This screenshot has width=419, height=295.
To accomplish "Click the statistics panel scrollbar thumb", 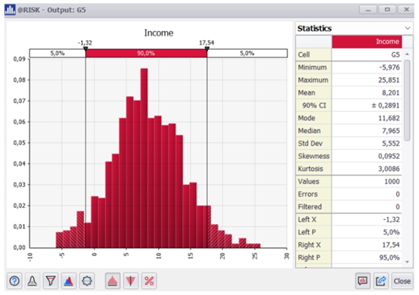I will pyautogui.click(x=407, y=100).
